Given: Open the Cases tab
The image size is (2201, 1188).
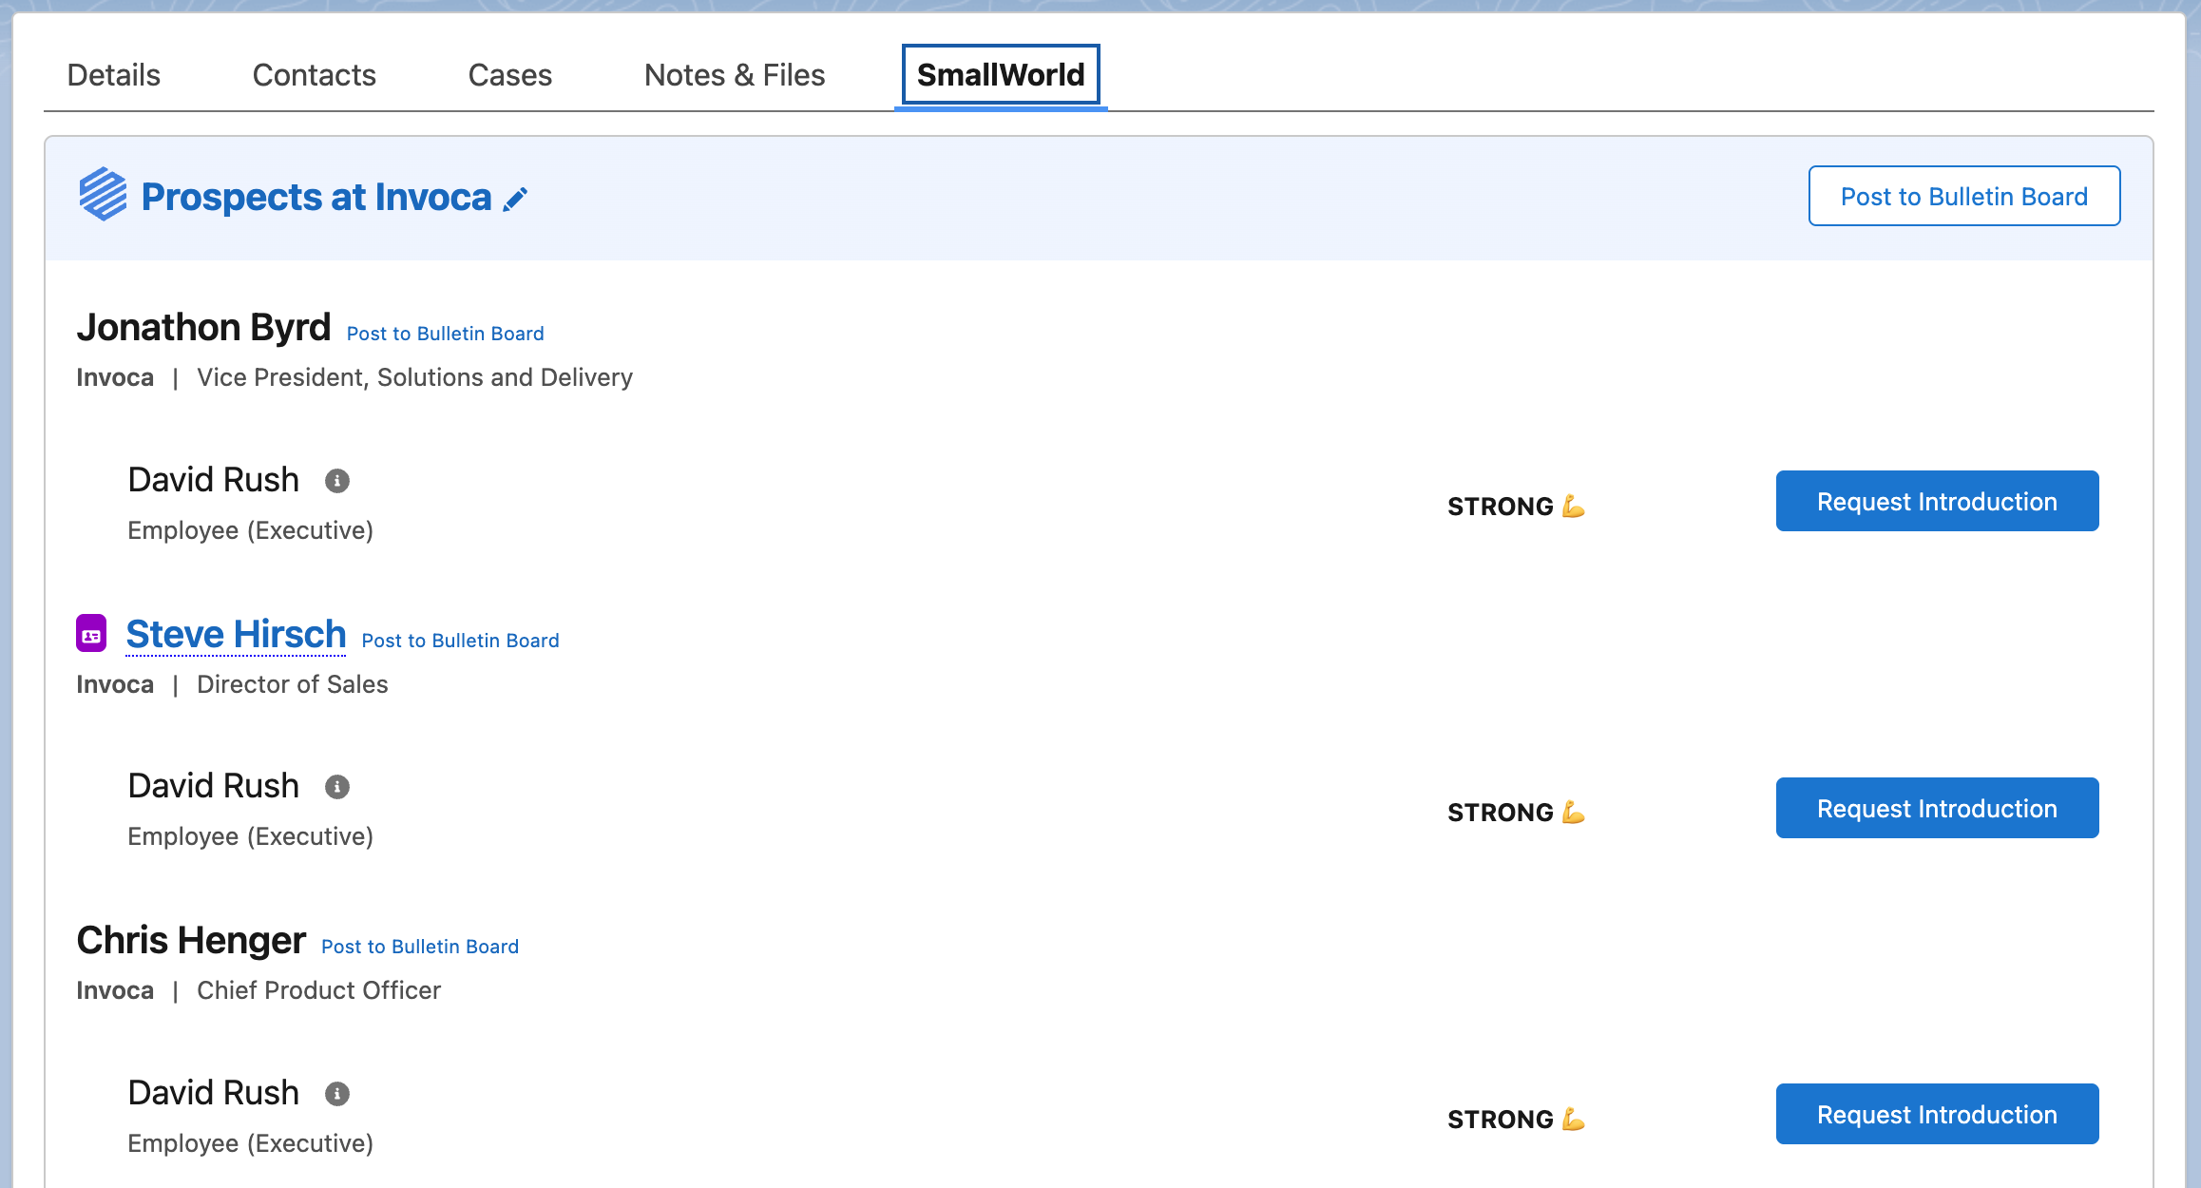Looking at the screenshot, I should click(x=509, y=75).
